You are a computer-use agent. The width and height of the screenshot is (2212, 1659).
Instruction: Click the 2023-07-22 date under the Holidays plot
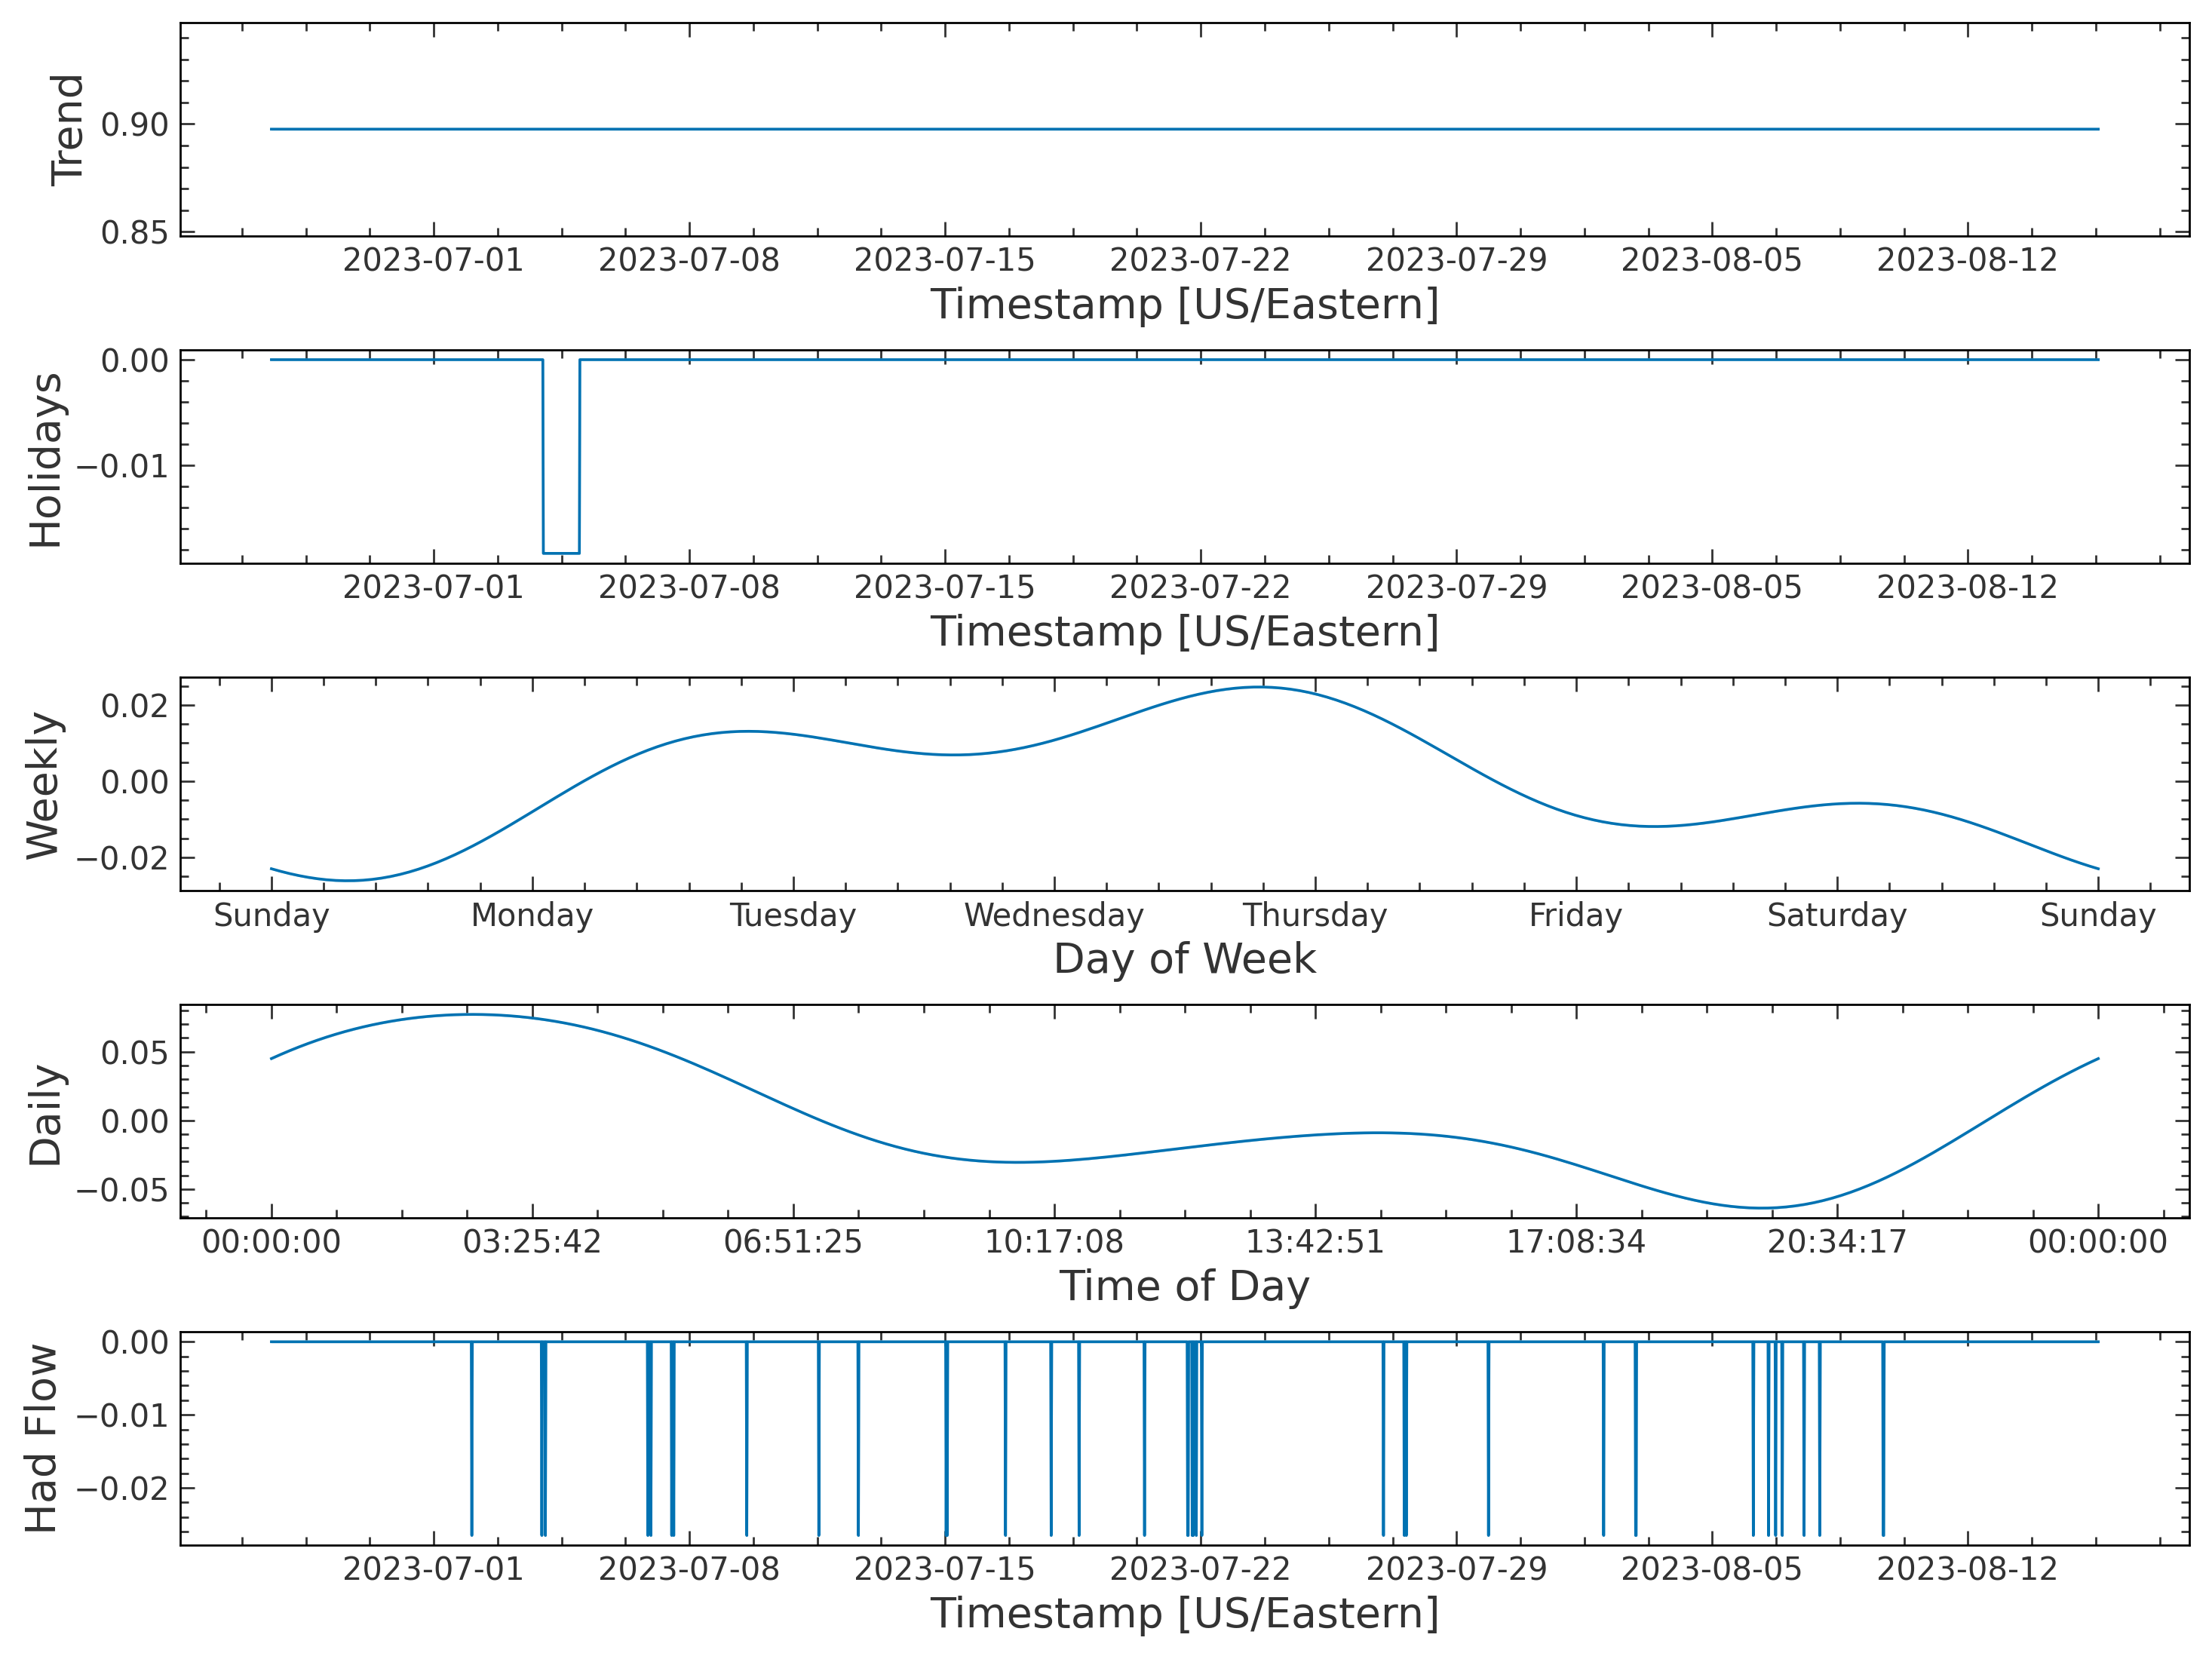point(1200,587)
